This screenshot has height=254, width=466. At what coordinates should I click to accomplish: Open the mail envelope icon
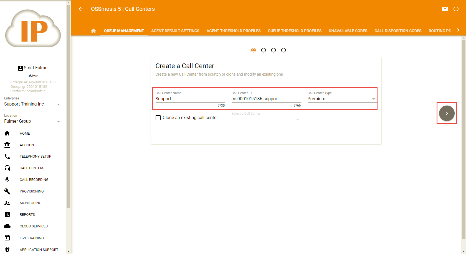pos(445,9)
